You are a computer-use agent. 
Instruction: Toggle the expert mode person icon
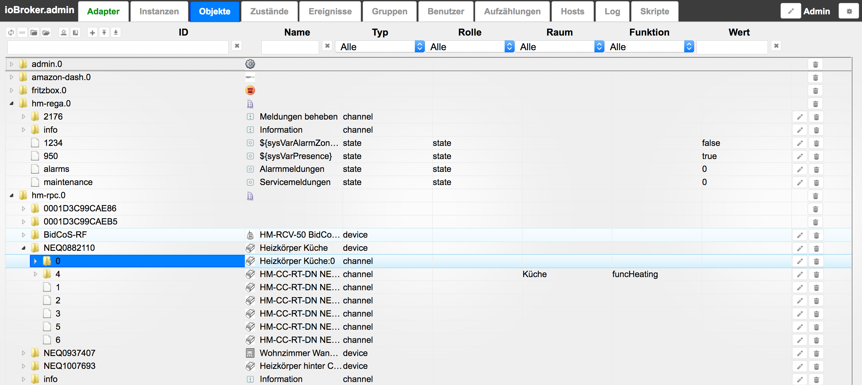(63, 32)
